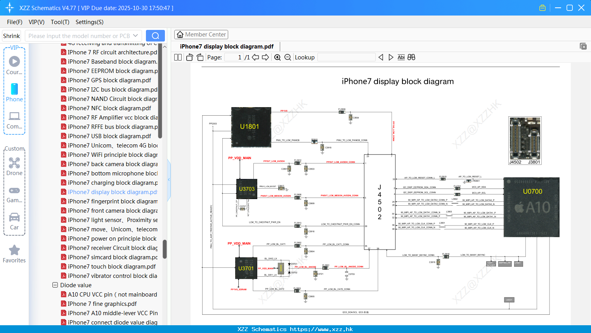
Task: Open iPhone 7 fine graphics.pdf
Action: (x=99, y=304)
